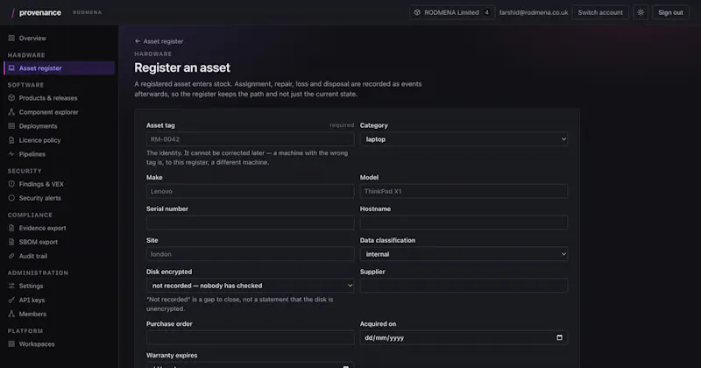Click the Model input field

pyautogui.click(x=464, y=191)
